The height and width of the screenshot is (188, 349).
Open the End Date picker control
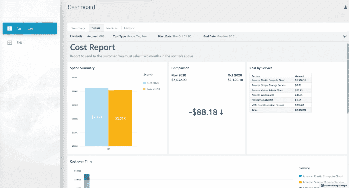(221, 36)
